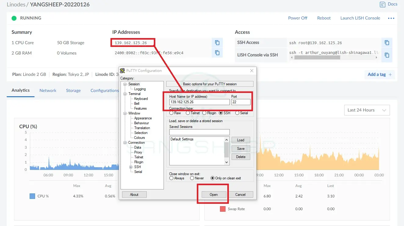Click the Port input field
The height and width of the screenshot is (226, 404).
[x=241, y=102]
